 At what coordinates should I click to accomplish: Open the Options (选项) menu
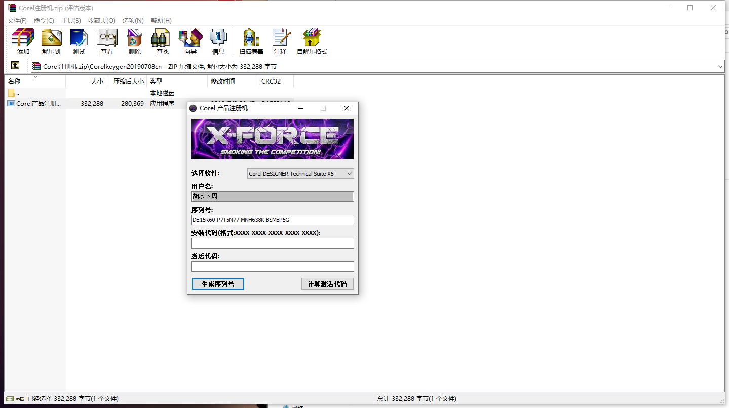pyautogui.click(x=133, y=21)
